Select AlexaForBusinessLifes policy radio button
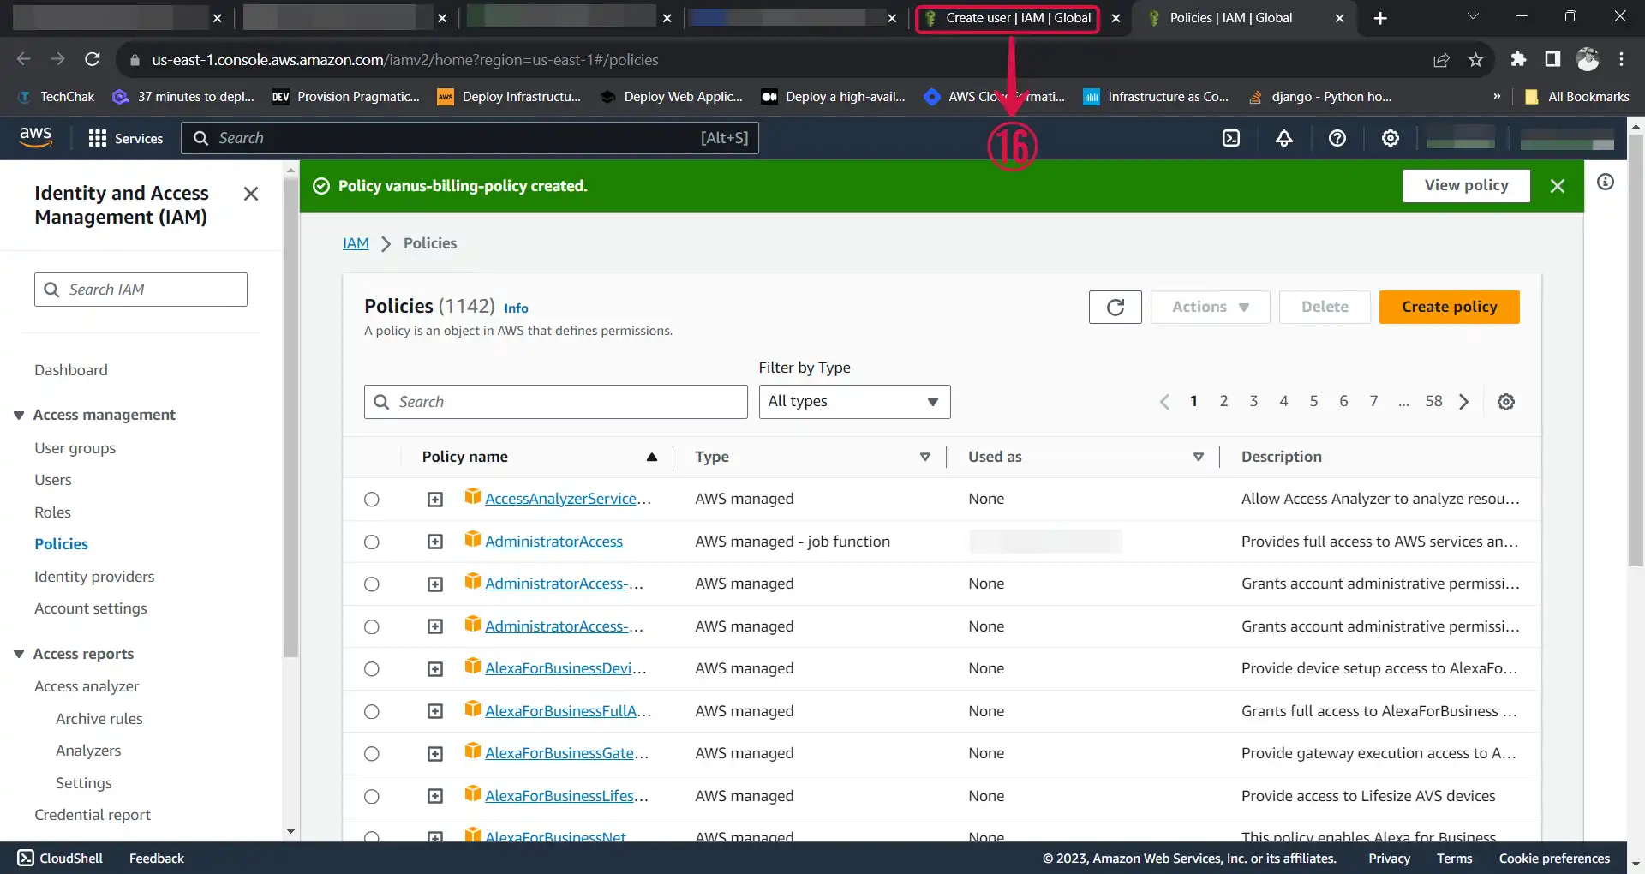The height and width of the screenshot is (874, 1645). (x=371, y=796)
